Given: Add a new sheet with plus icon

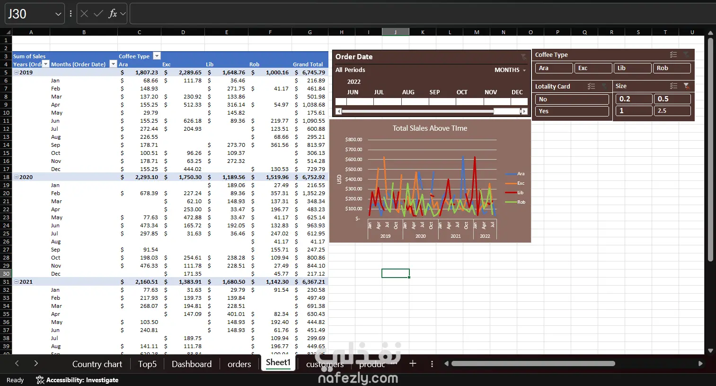Looking at the screenshot, I should pos(413,363).
